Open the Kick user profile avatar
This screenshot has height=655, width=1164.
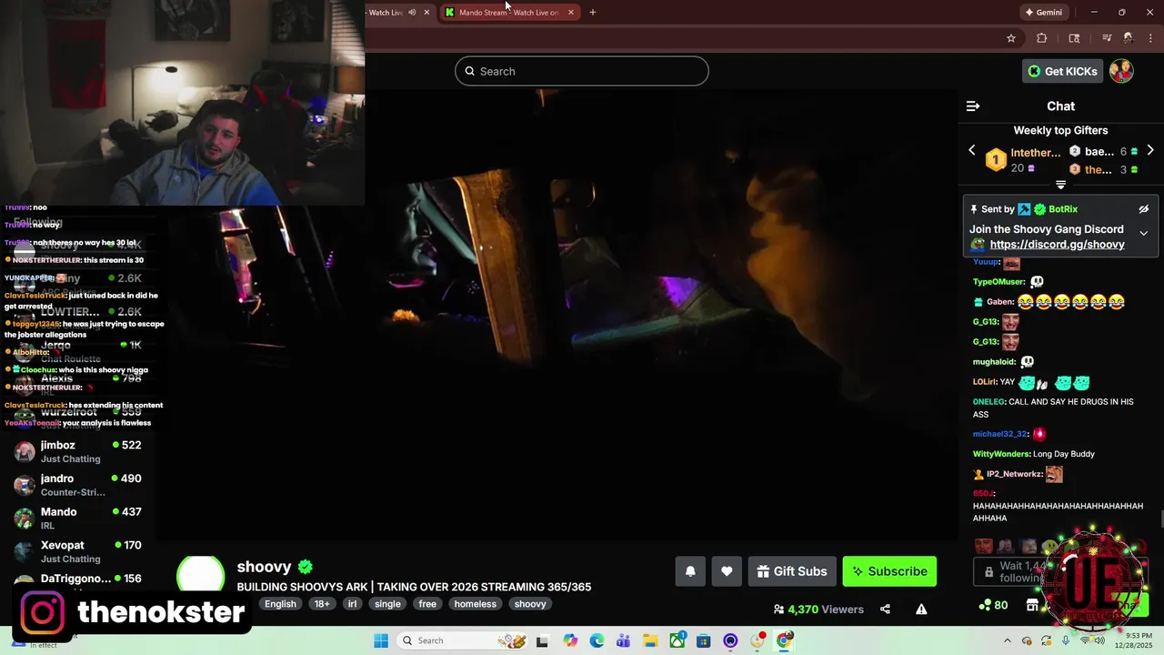point(1121,71)
